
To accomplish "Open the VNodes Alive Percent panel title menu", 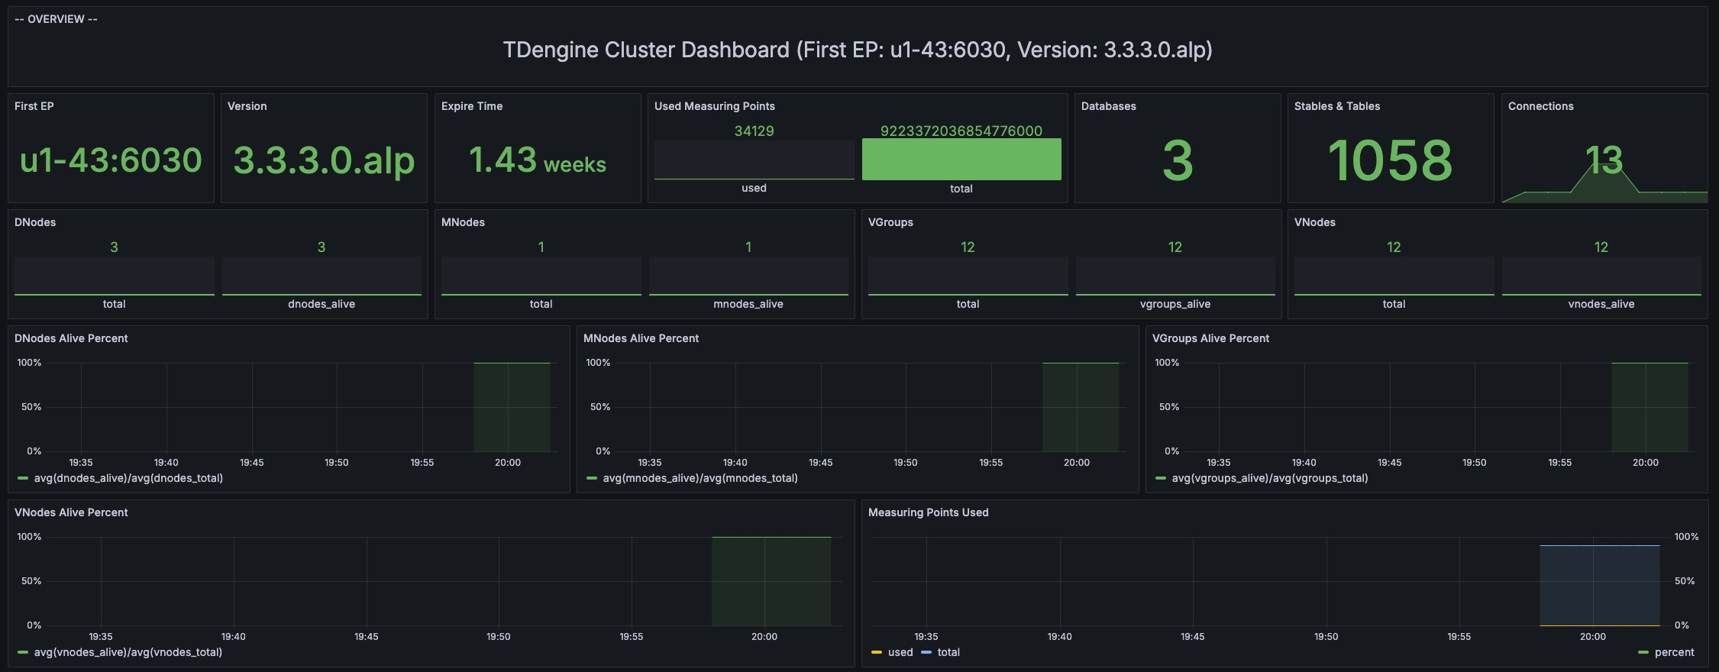I will click(x=71, y=512).
